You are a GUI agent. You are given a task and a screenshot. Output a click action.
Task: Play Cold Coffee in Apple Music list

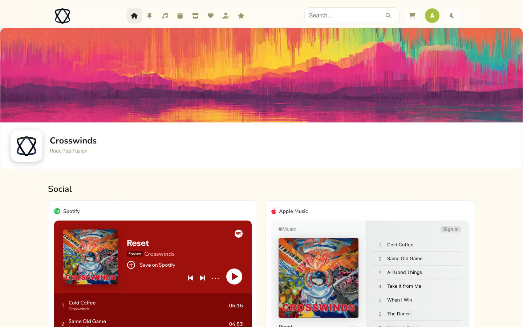coord(417,245)
